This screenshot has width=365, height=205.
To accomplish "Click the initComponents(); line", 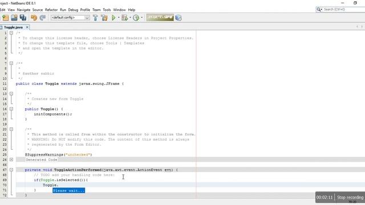I will point(53,114).
